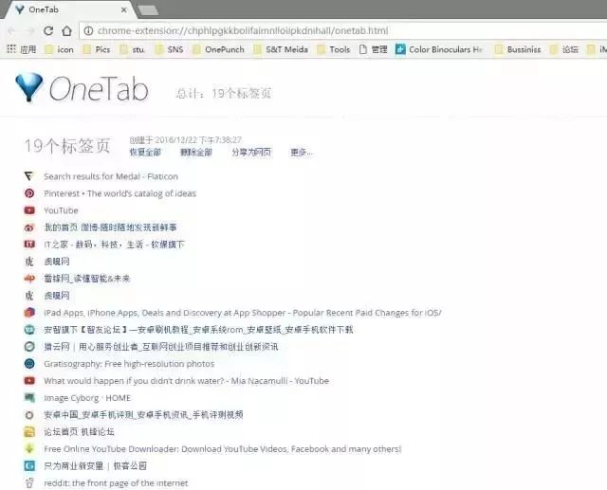Click the reddit alien favicon

(x=29, y=482)
